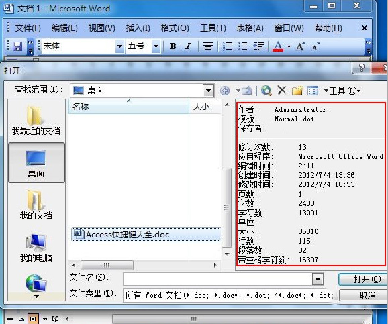Click the 取消 cancel button
Image resolution: width=388 pixels, height=324 pixels.
[362, 295]
